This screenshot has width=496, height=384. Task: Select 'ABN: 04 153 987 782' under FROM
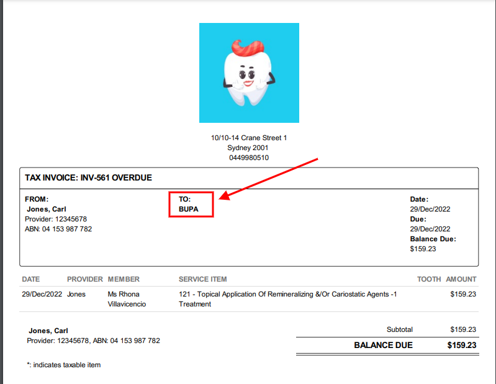point(58,229)
